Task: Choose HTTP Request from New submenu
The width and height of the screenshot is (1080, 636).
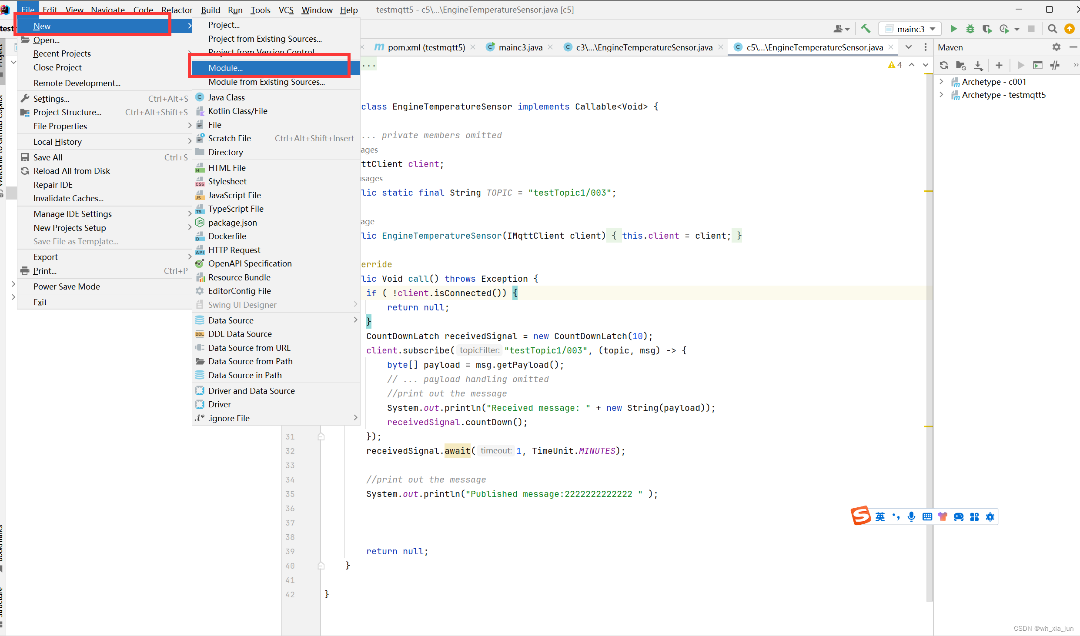Action: pyautogui.click(x=276, y=250)
